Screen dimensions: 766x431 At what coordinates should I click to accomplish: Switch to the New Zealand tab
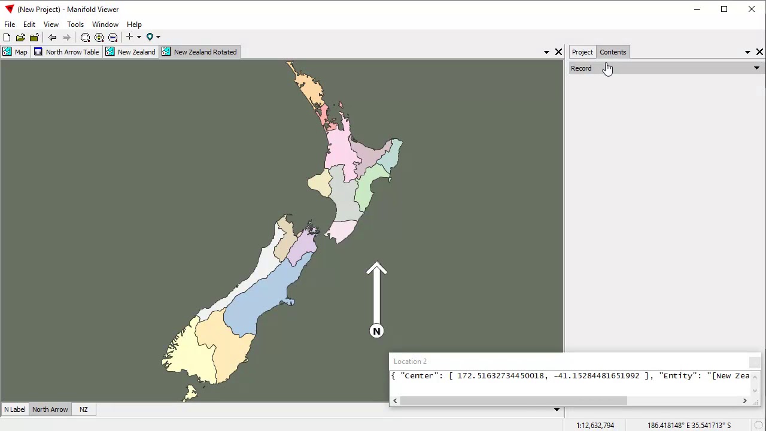[x=130, y=52]
